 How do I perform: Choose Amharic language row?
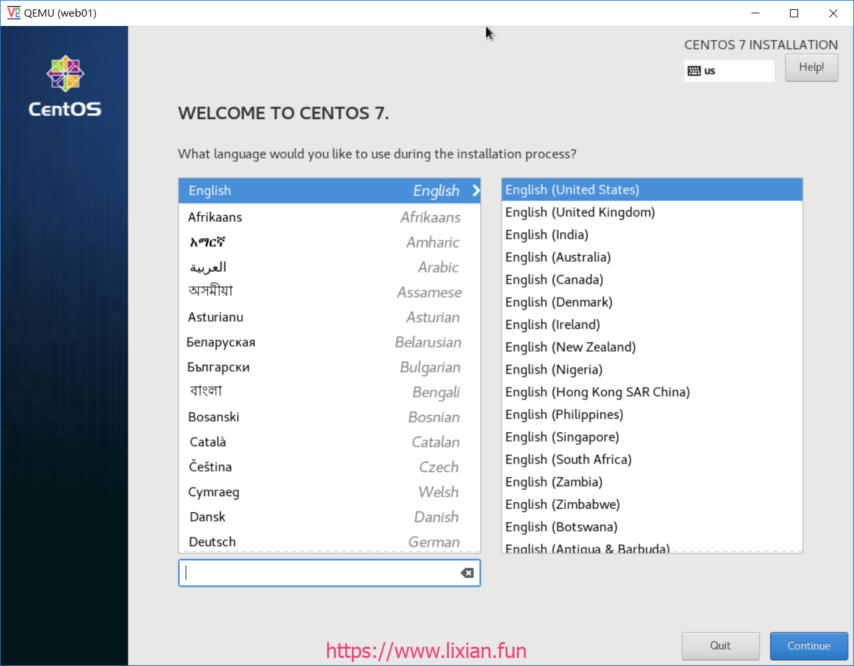(329, 242)
